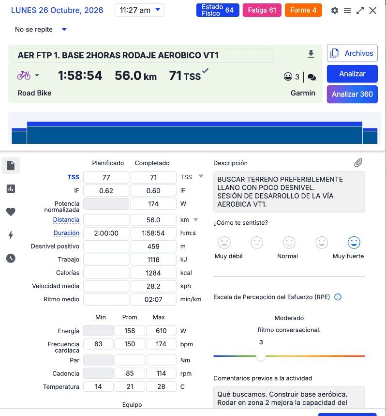Click the heart rate min field 63
The width and height of the screenshot is (386, 416).
coord(98,344)
